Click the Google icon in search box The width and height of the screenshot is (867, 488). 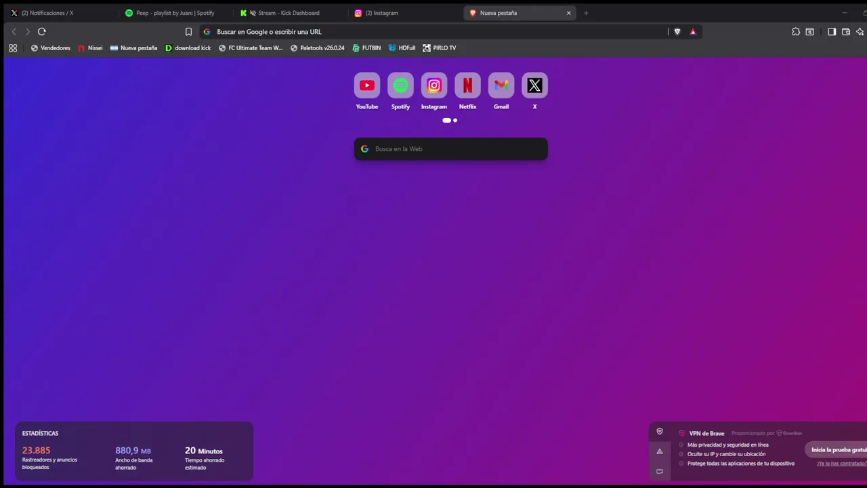[364, 149]
